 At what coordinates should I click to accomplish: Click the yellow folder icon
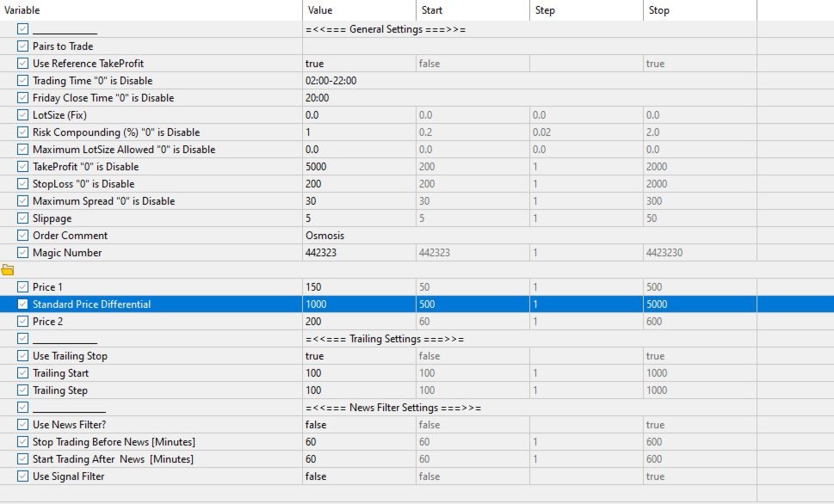[x=8, y=270]
